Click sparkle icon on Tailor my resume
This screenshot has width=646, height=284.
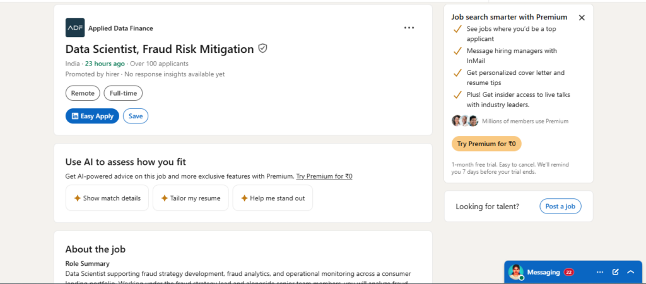[x=165, y=198]
